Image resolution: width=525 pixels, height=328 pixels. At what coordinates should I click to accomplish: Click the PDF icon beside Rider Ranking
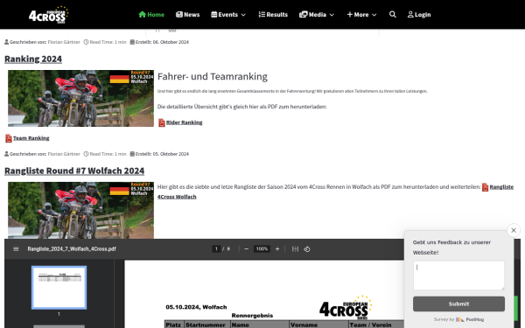click(x=162, y=122)
